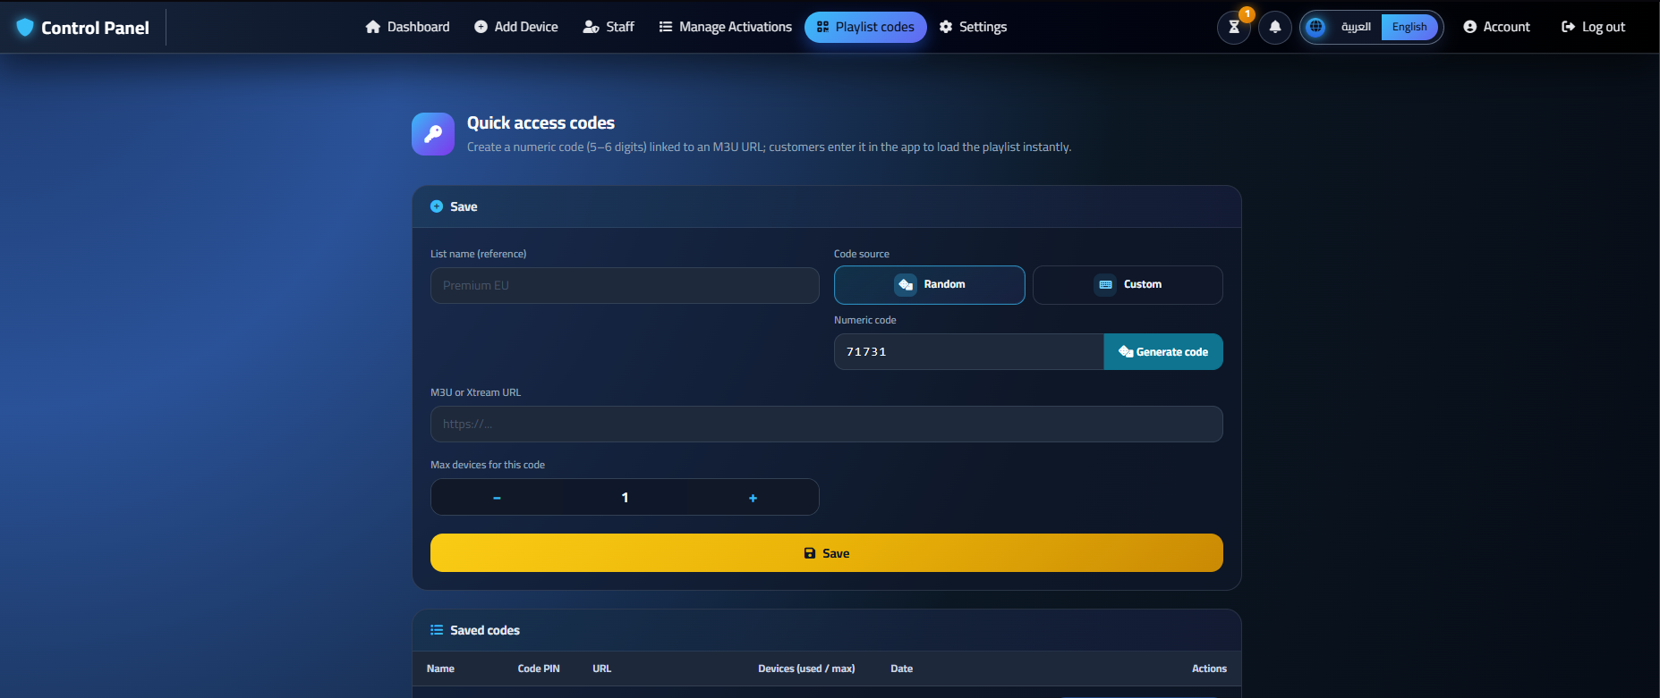Open the Staff section
The image size is (1660, 698).
coord(609,27)
